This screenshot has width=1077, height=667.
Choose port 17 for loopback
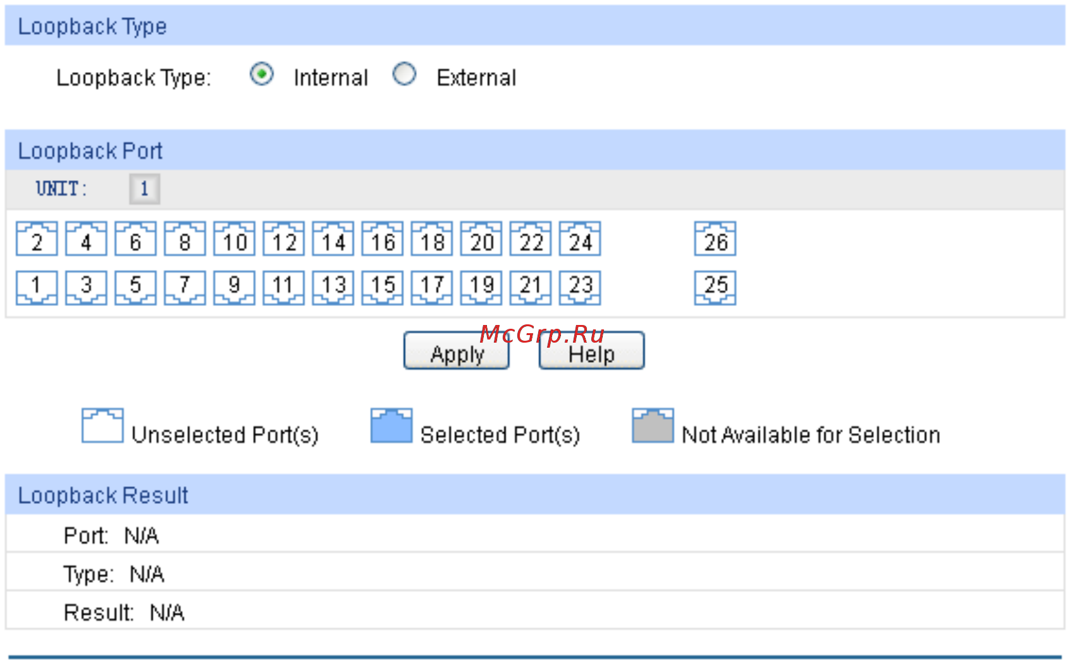point(431,288)
